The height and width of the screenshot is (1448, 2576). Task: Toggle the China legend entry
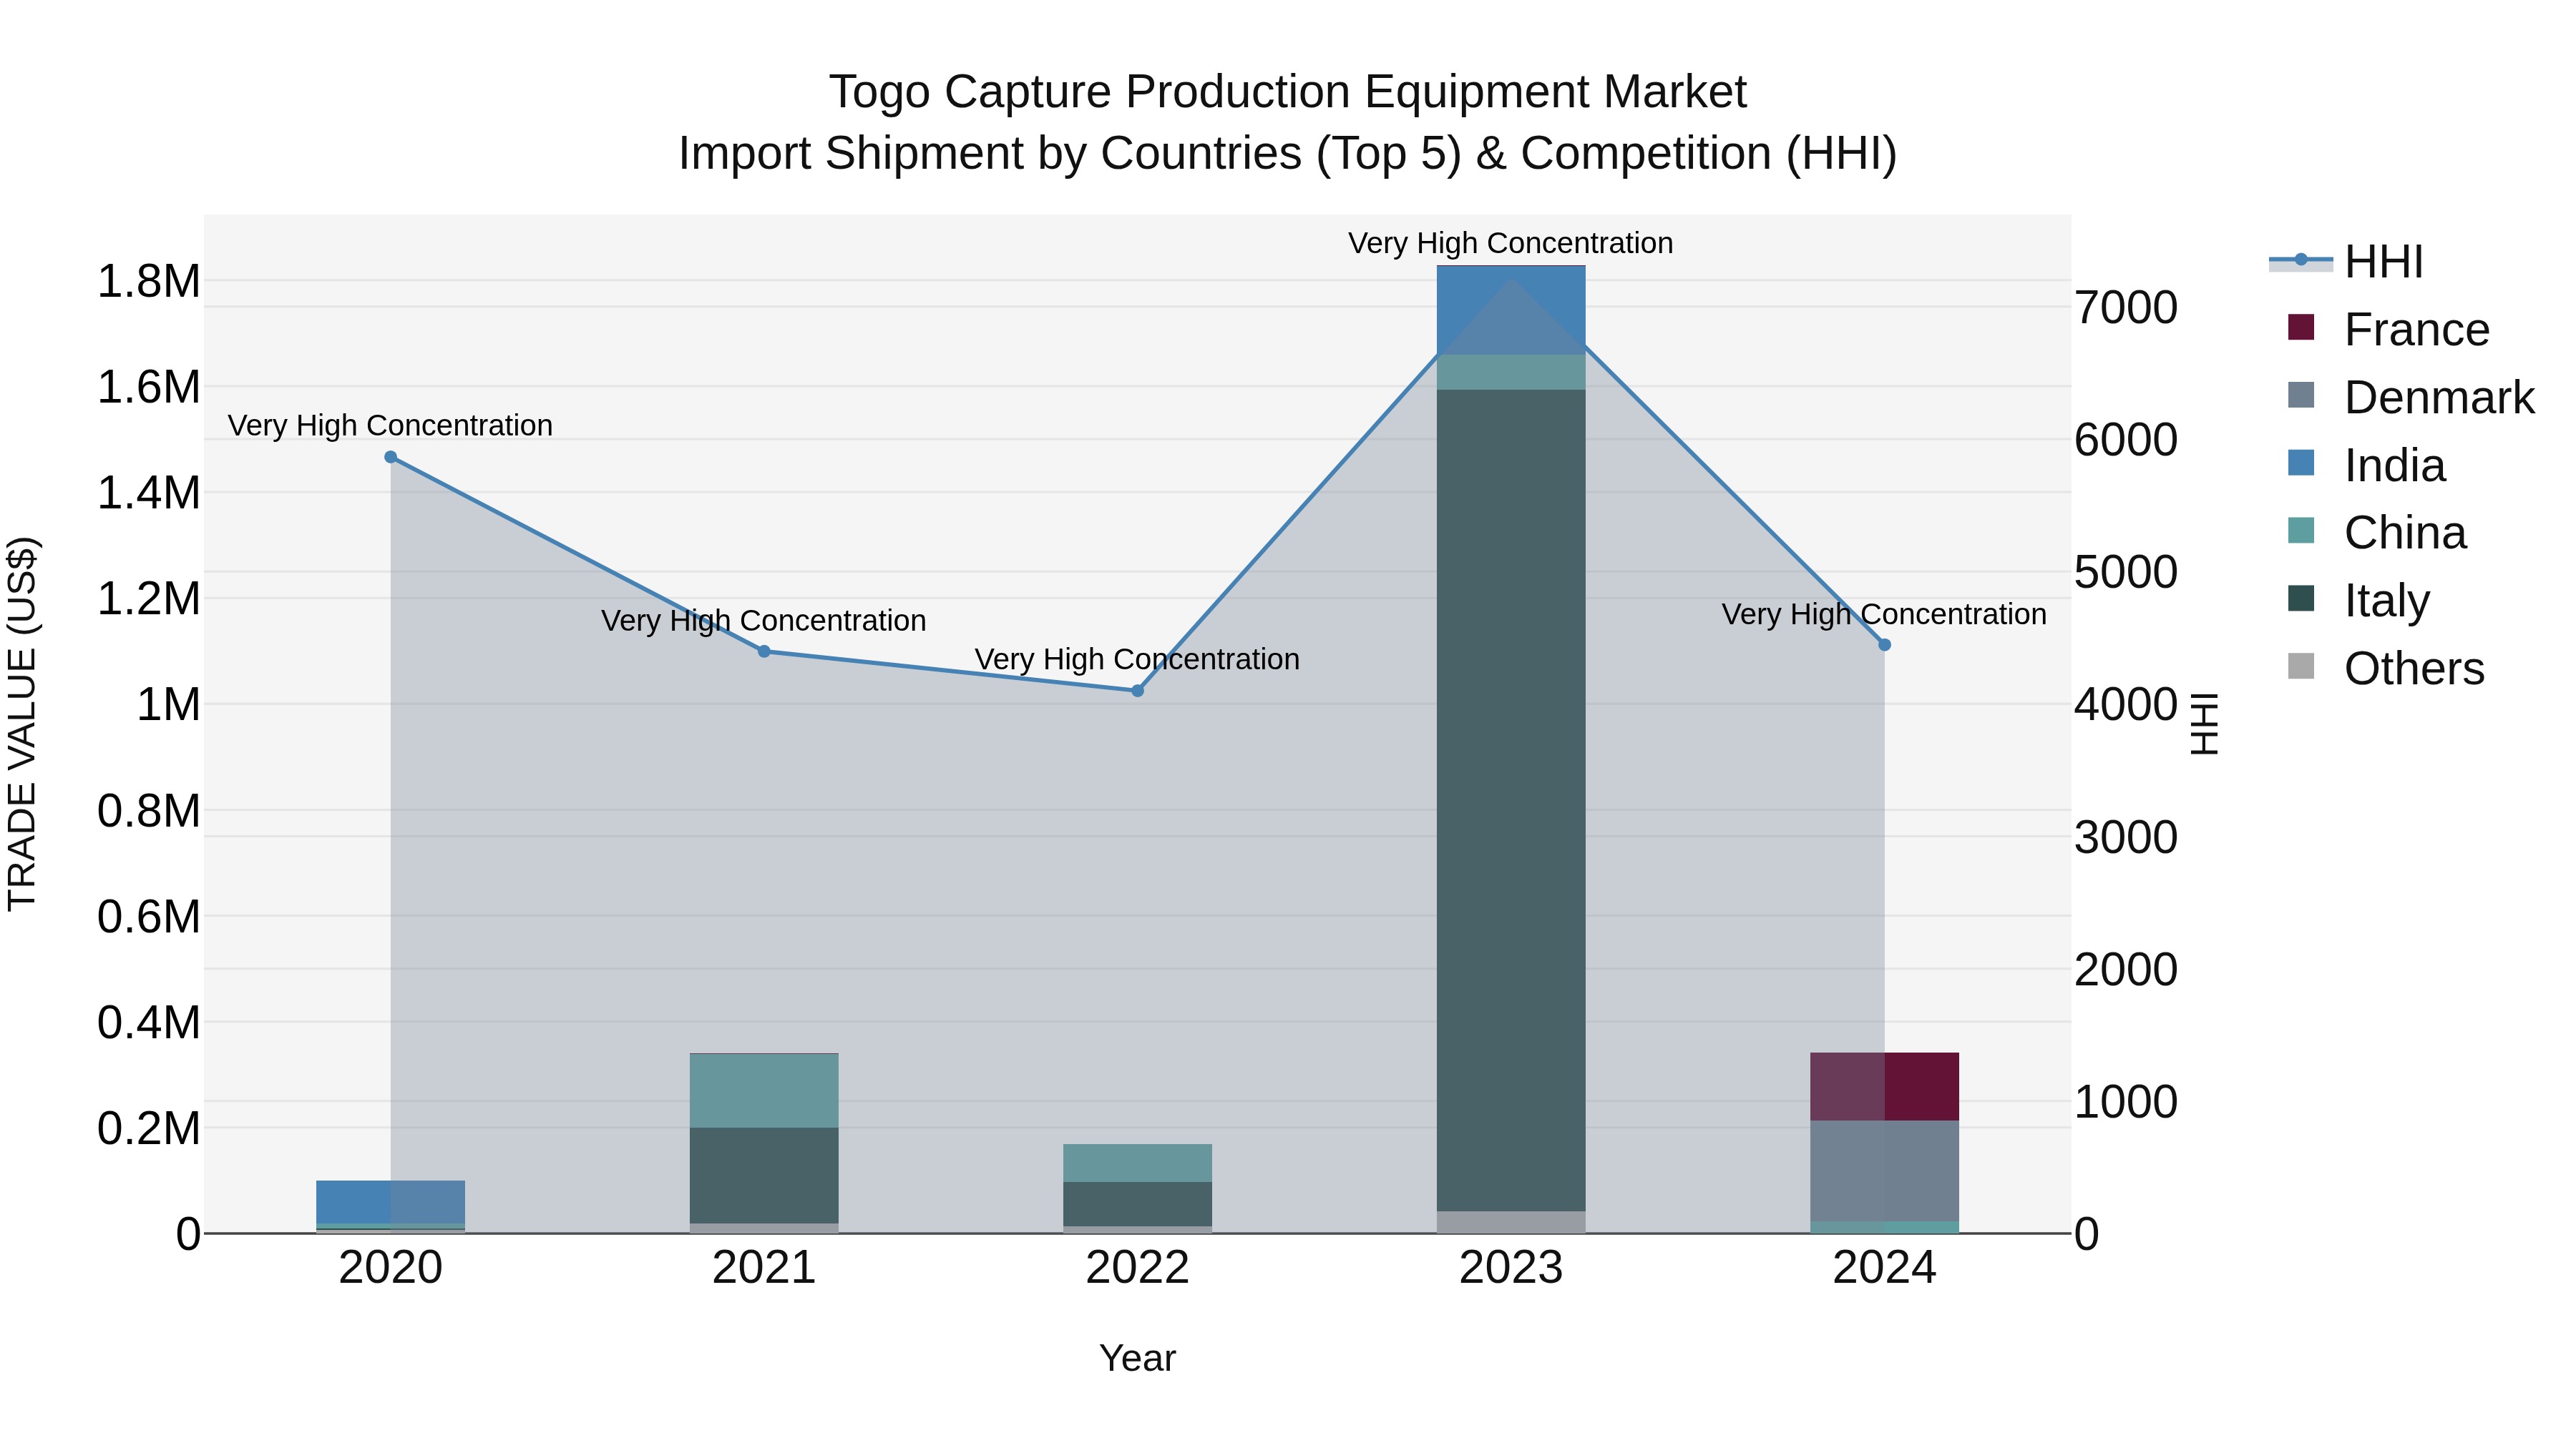[x=2377, y=533]
